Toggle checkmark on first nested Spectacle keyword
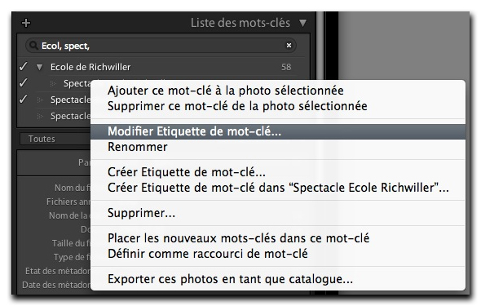This screenshot has width=481, height=306. click(24, 82)
